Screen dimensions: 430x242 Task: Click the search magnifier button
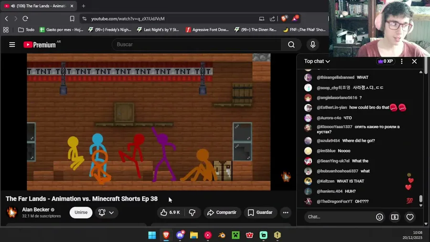291,44
